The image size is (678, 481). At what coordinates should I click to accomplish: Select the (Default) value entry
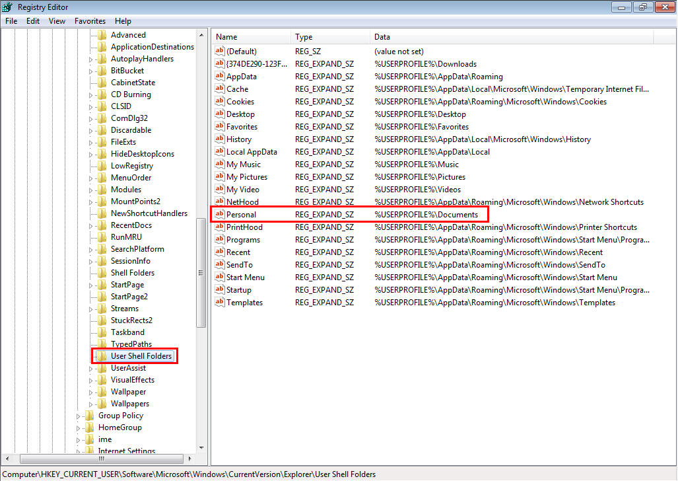[x=242, y=51]
